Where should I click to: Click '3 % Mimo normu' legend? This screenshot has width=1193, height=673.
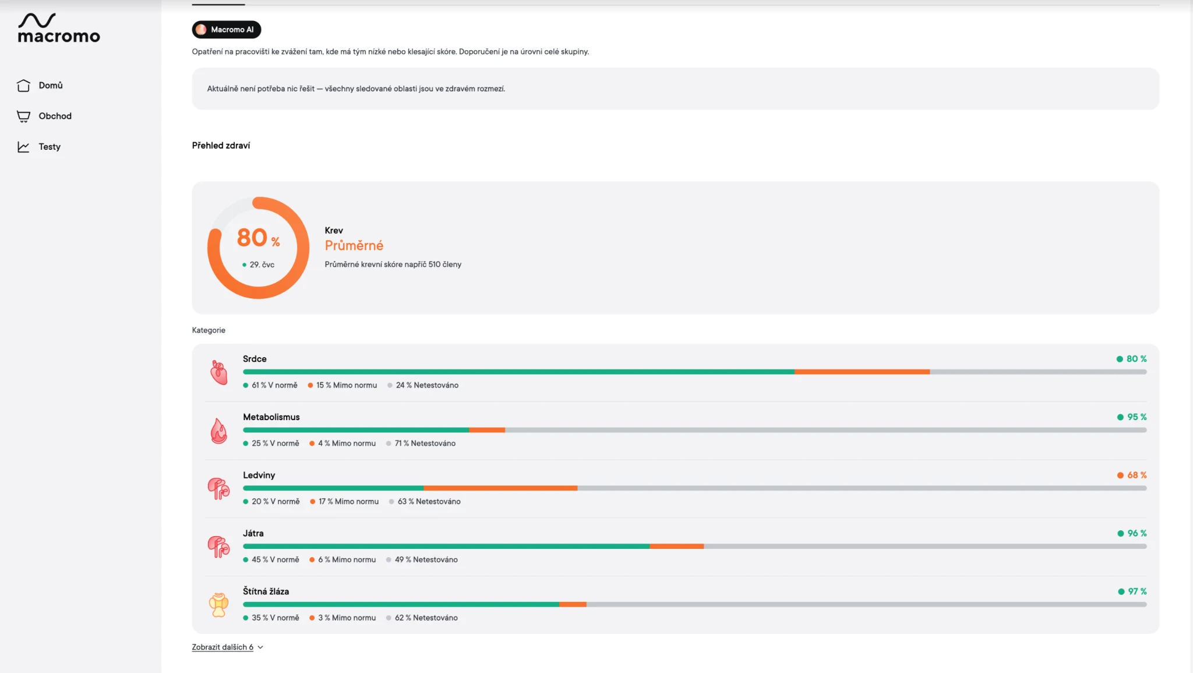point(343,618)
